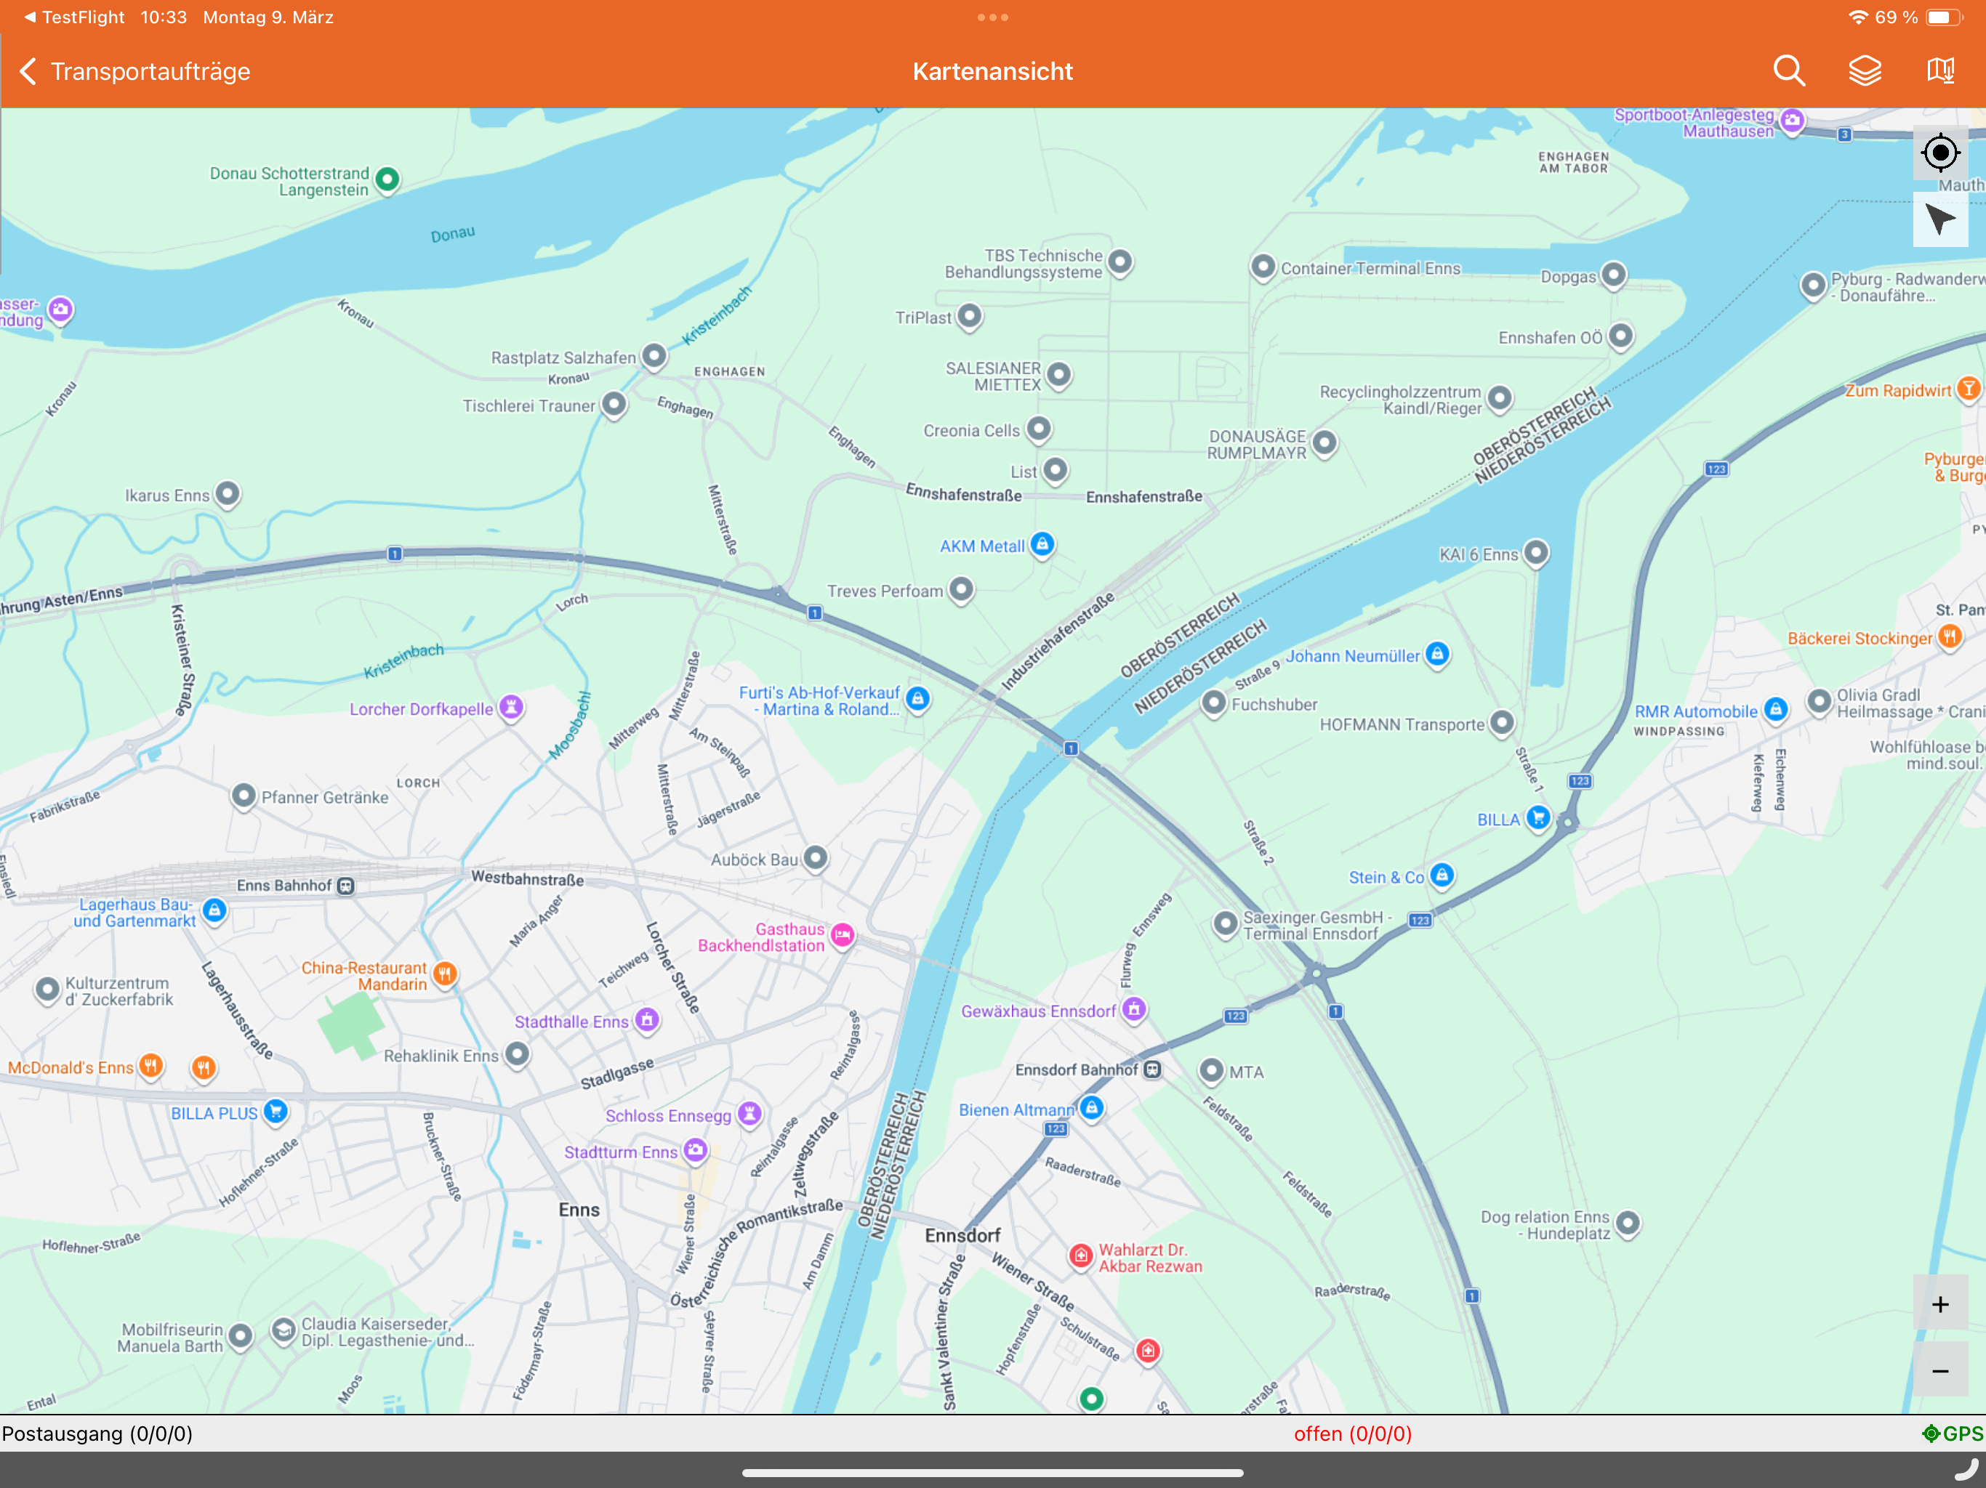This screenshot has height=1488, width=1986.
Task: Select Lorcher Dorfkapelle pin
Action: (x=511, y=707)
